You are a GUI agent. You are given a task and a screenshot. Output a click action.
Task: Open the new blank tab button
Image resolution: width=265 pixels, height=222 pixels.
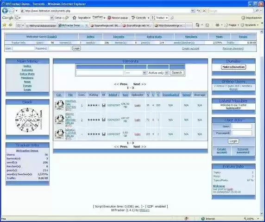189,25
